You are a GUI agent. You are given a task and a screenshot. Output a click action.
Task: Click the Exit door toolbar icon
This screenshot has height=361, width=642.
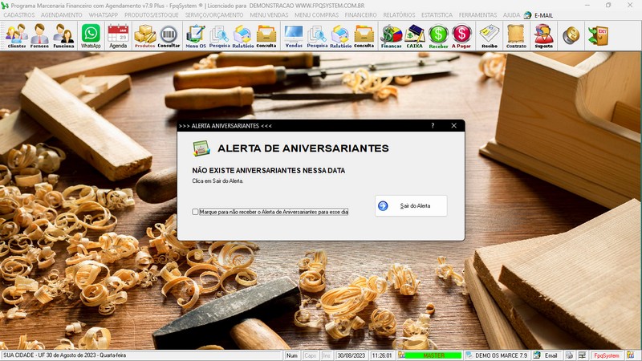[598, 35]
